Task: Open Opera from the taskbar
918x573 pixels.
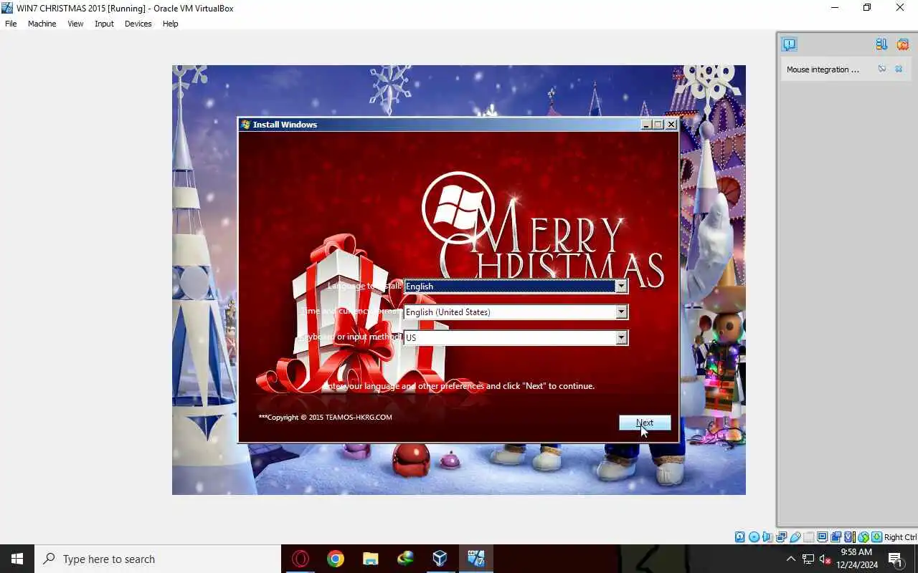Action: (301, 559)
